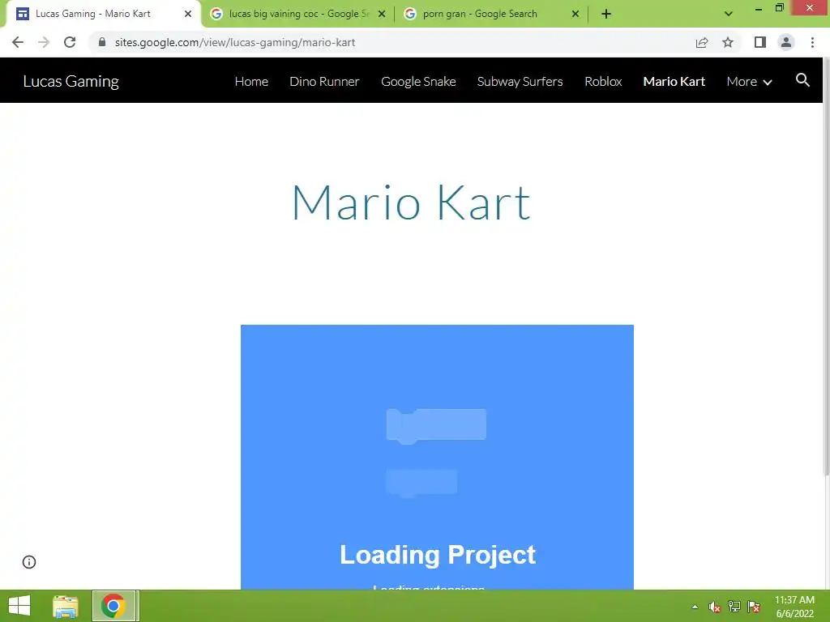Viewport: 830px width, 622px height.
Task: Close the Lucas Gaming - Mario Kart tab
Action: [x=188, y=14]
